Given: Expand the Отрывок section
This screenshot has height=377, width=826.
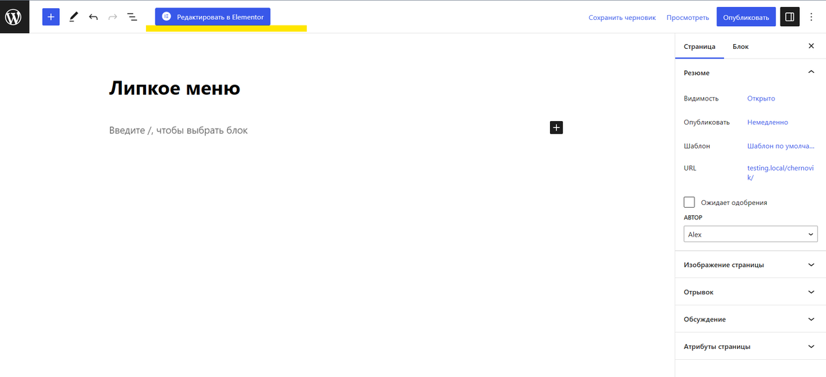Looking at the screenshot, I should pyautogui.click(x=750, y=292).
